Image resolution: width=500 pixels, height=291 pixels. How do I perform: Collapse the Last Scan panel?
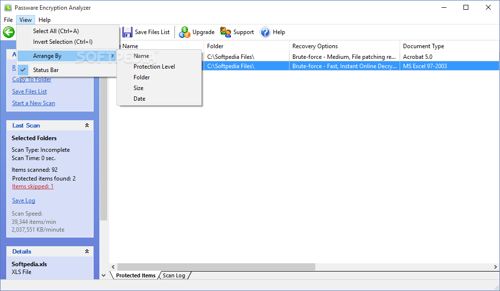click(87, 126)
